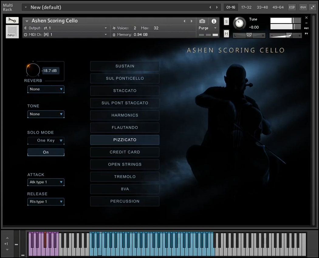Viewport: 319px width, 258px height.
Task: Click the instrument volume slider
Action: pos(285,36)
